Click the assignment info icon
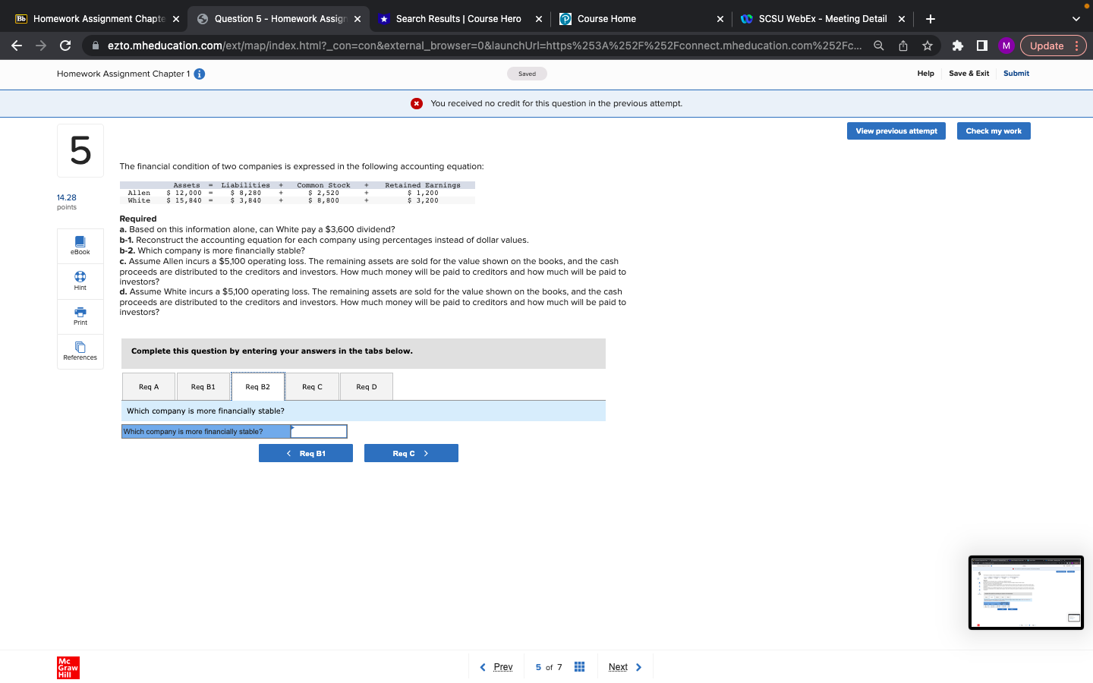 200,74
